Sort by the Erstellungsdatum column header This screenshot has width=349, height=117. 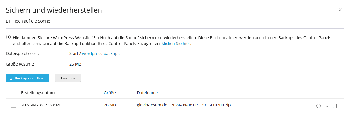coord(38,93)
